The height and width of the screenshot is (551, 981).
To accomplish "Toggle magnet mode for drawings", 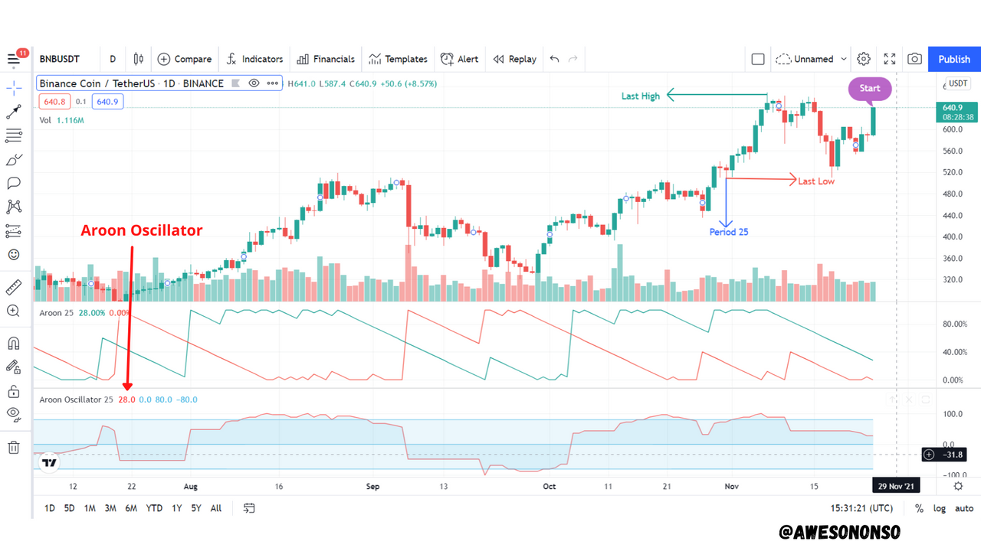I will [x=13, y=344].
